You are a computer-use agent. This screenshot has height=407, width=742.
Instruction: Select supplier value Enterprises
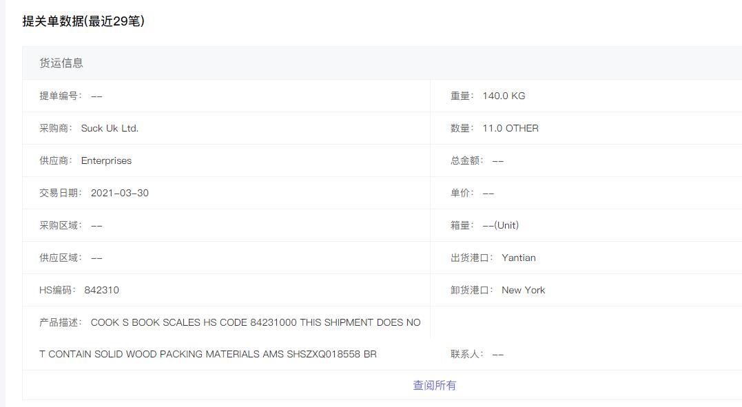coord(107,161)
